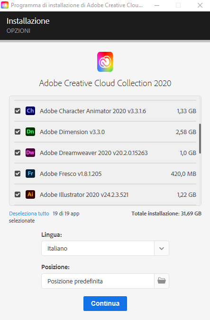Image resolution: width=210 pixels, height=320 pixels.
Task: Uncheck Adobe Dreamweaver 2020 checkbox
Action: pos(18,153)
